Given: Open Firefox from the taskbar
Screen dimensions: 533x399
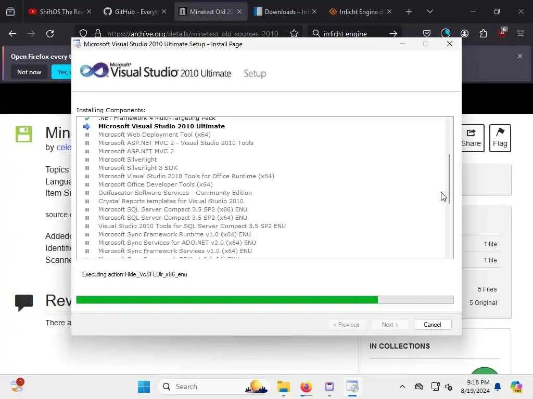Looking at the screenshot, I should tap(306, 387).
